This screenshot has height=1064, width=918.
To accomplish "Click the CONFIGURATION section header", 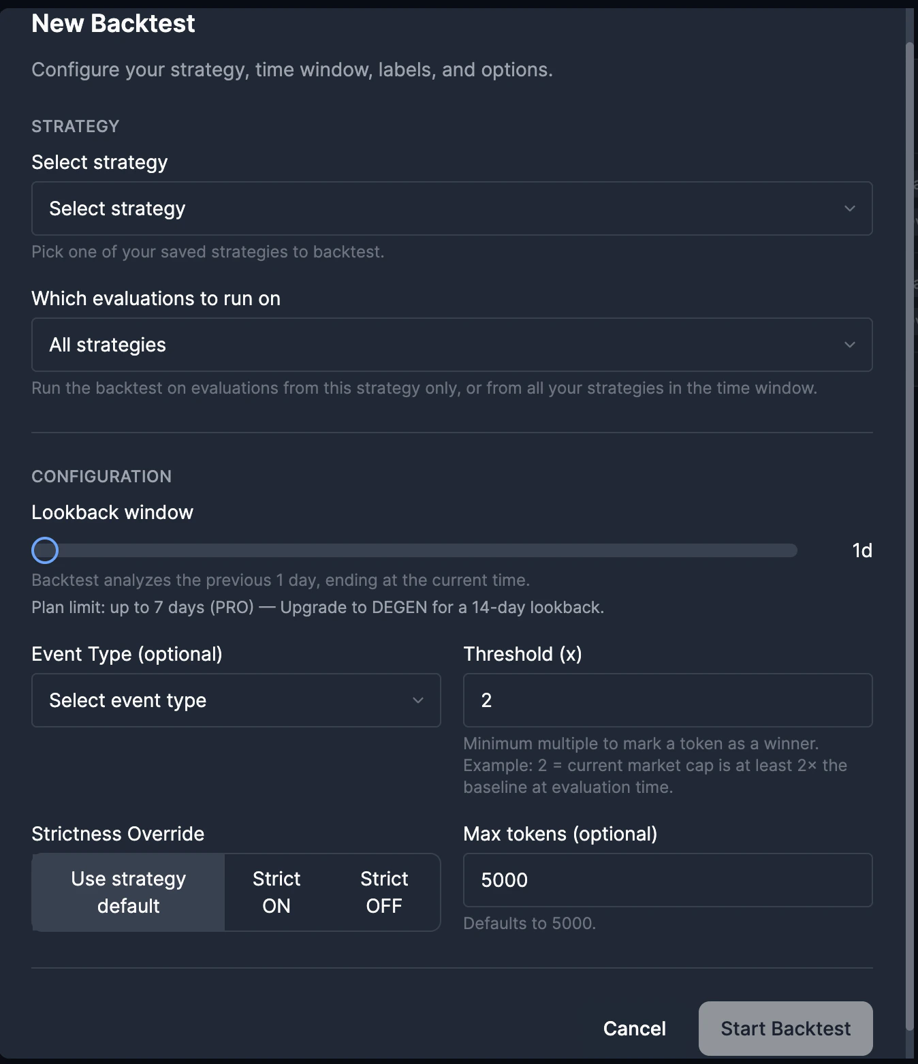I will [101, 476].
